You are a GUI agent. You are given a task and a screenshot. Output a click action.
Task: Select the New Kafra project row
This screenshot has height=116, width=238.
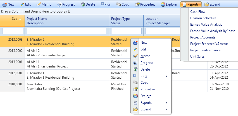(53, 86)
